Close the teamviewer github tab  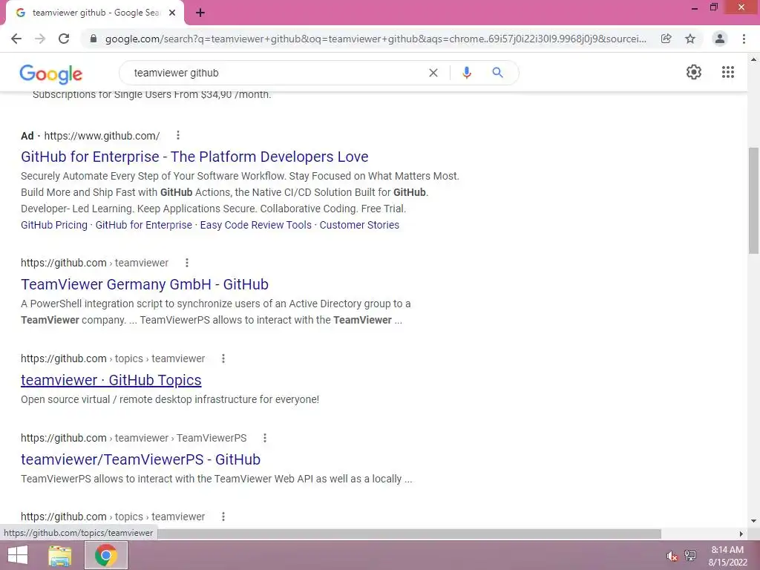point(172,13)
